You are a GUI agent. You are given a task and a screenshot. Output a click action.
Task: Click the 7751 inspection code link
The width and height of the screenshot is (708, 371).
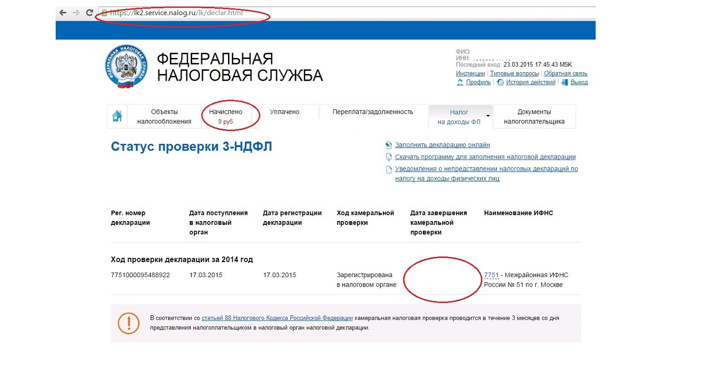coord(491,275)
